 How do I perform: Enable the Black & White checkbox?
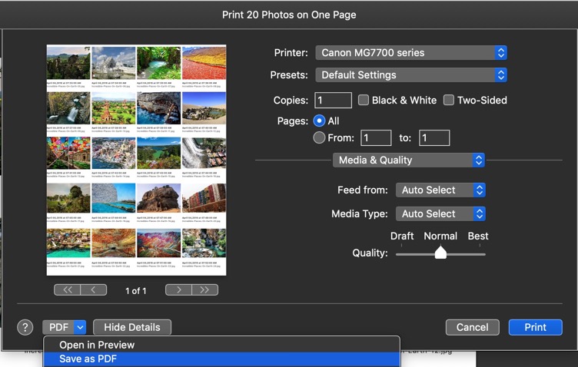click(364, 100)
